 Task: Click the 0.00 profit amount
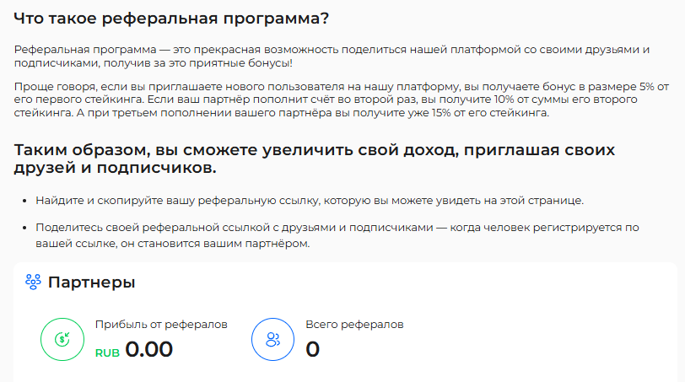(149, 349)
